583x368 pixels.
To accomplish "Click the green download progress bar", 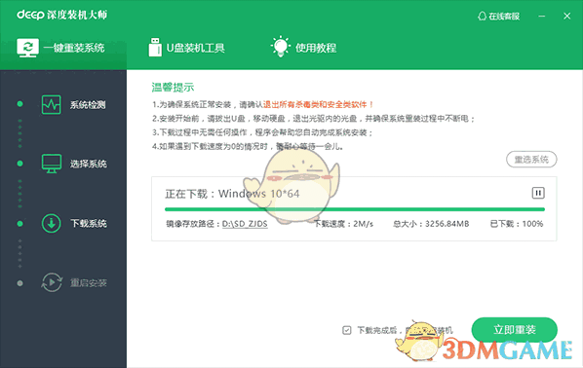I will point(355,209).
